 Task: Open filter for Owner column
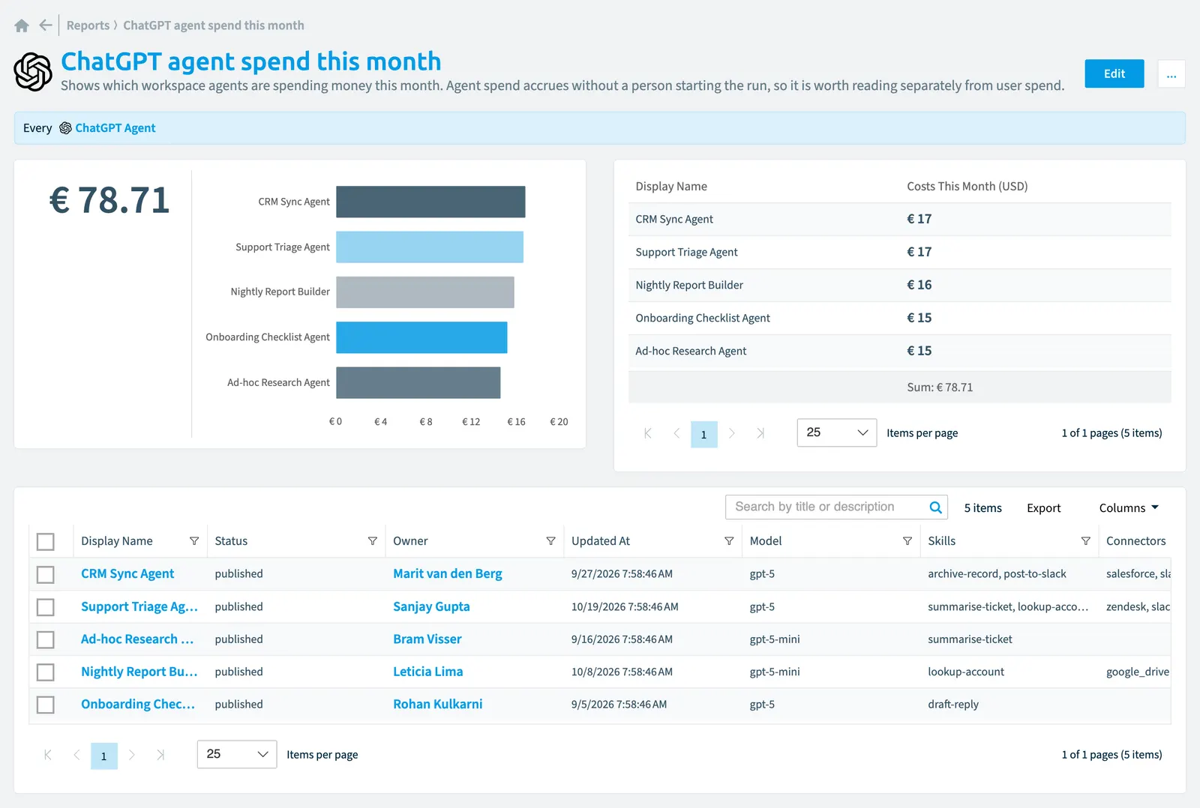pyautogui.click(x=550, y=541)
